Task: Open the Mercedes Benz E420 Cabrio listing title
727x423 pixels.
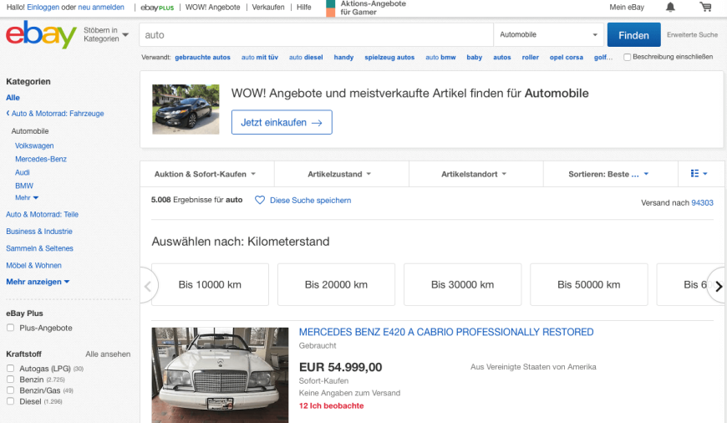Action: coord(446,332)
